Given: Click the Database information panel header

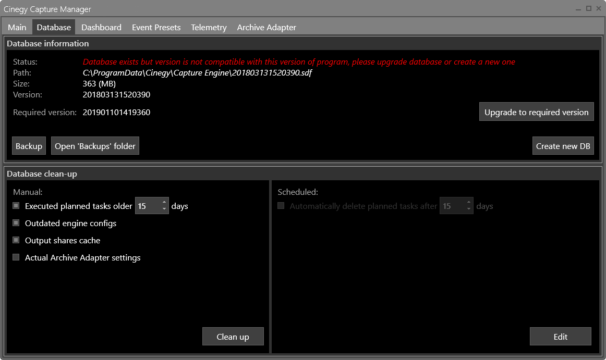Looking at the screenshot, I should (x=48, y=44).
